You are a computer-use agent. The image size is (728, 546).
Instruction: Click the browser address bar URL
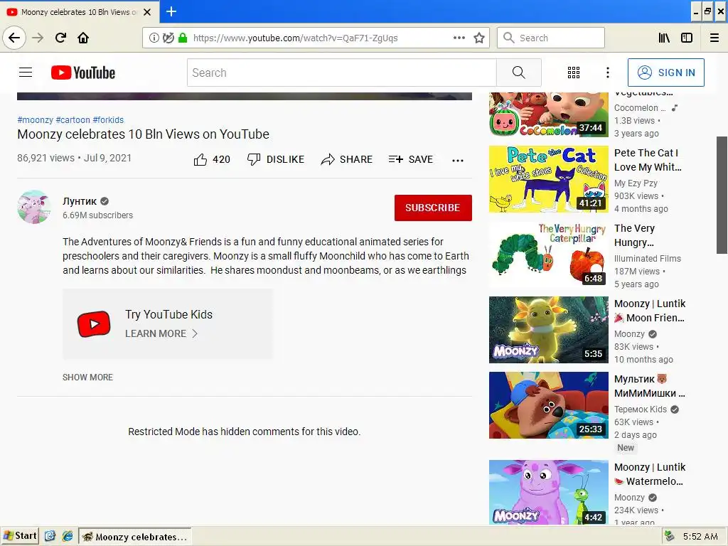coord(295,38)
